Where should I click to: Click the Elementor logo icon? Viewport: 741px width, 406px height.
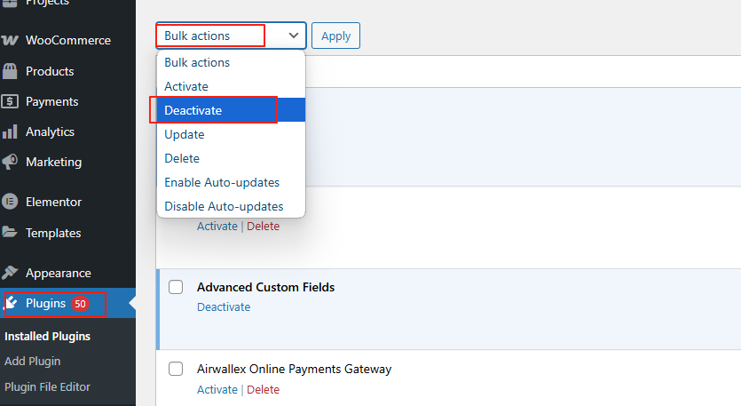[11, 202]
